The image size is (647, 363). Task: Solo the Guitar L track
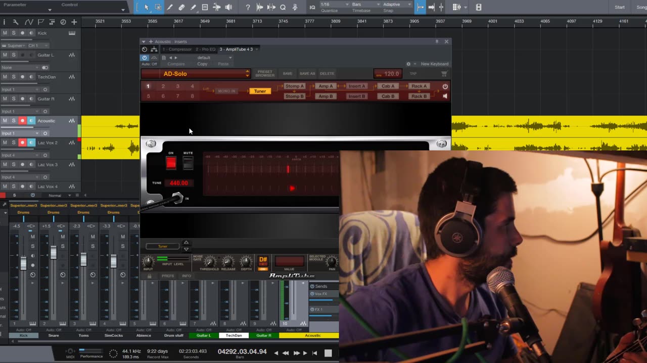point(14,55)
